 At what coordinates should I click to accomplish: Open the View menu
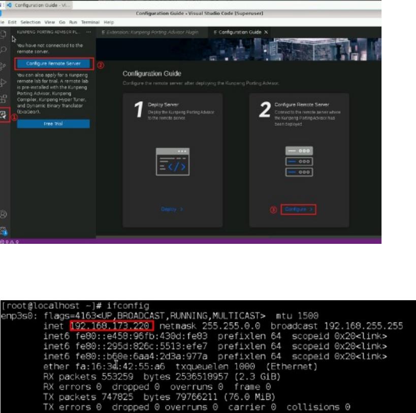pyautogui.click(x=50, y=22)
